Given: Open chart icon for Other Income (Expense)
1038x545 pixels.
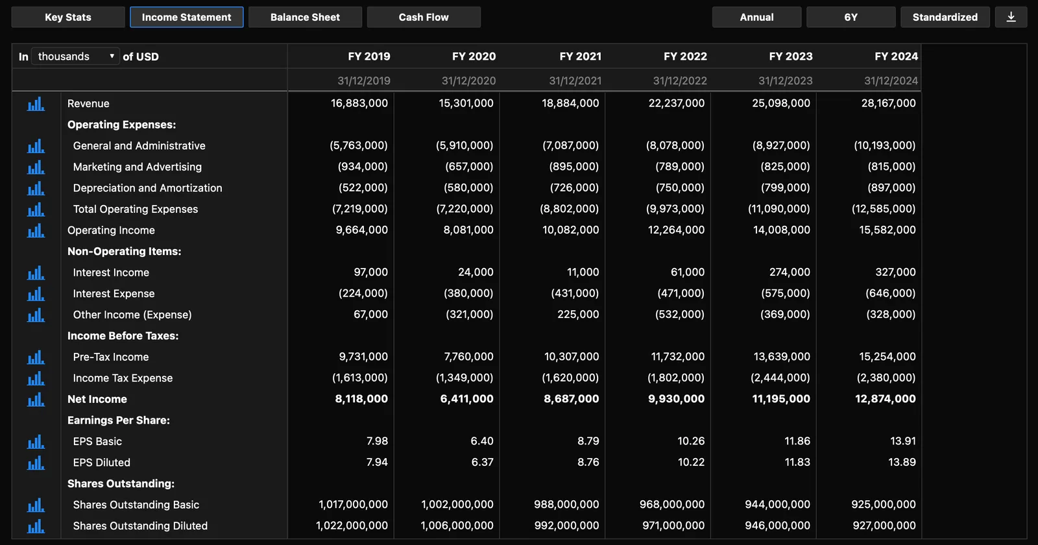Looking at the screenshot, I should tap(36, 315).
